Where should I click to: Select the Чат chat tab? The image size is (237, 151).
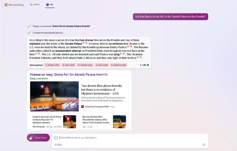point(50,4)
